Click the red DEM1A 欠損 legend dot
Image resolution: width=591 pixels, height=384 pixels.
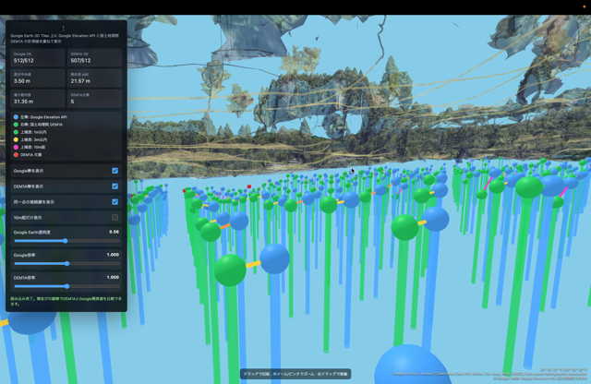tap(16, 154)
